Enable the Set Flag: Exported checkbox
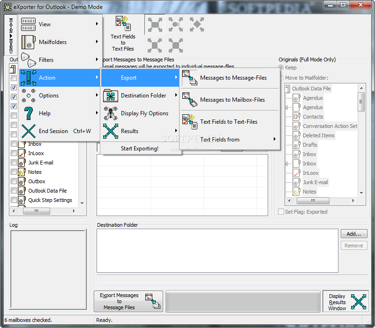Image resolution: width=375 pixels, height=328 pixels. [281, 212]
